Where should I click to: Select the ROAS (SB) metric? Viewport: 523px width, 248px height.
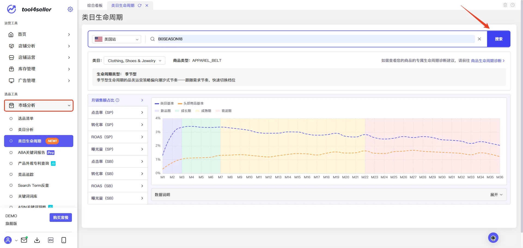click(118, 186)
